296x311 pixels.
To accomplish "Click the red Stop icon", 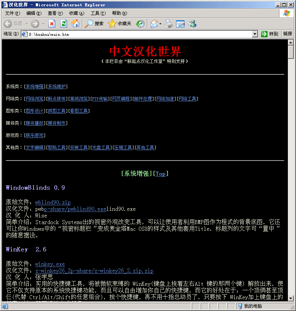I will click(x=52, y=24).
